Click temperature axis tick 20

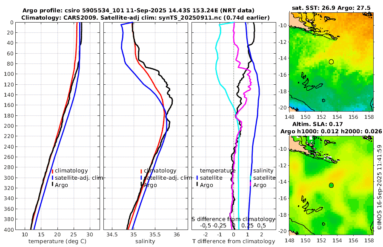57,235
